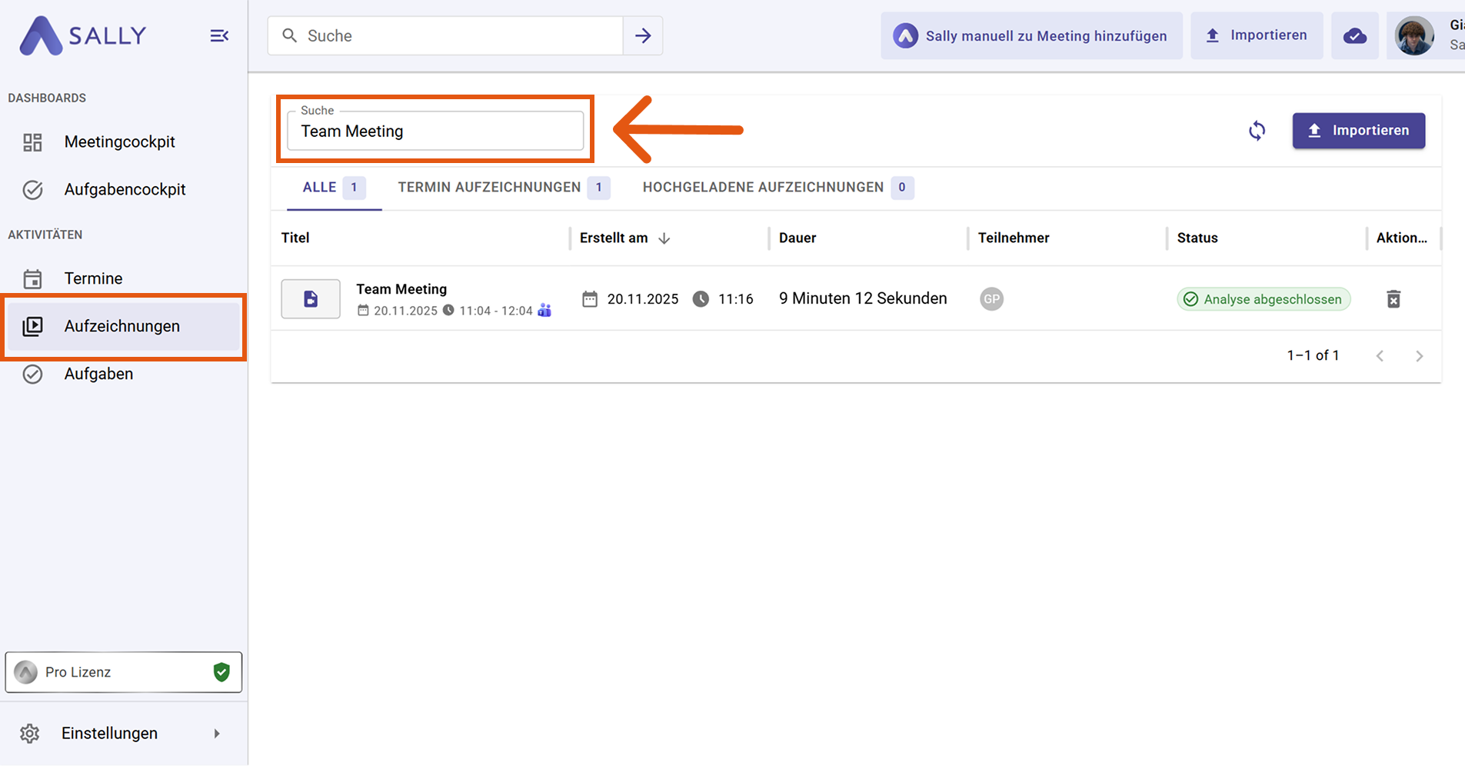Image resolution: width=1465 pixels, height=766 pixels.
Task: Click the GP participant avatar
Action: pos(991,299)
